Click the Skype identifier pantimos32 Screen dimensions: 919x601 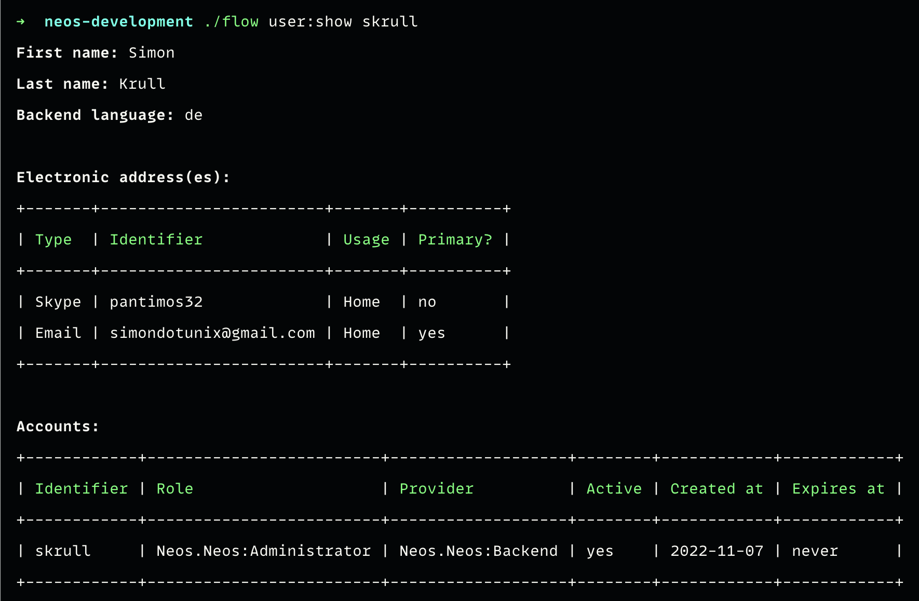point(156,302)
